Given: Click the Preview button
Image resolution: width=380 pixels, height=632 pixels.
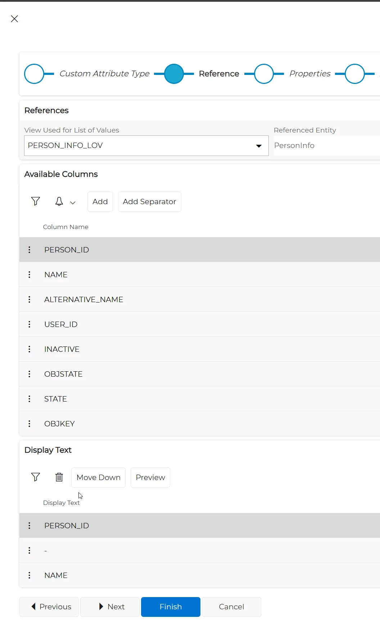Looking at the screenshot, I should (150, 478).
